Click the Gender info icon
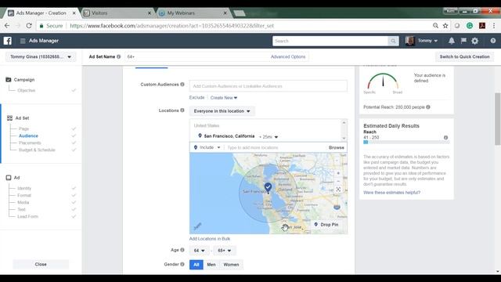The image size is (501, 282). pos(182,265)
